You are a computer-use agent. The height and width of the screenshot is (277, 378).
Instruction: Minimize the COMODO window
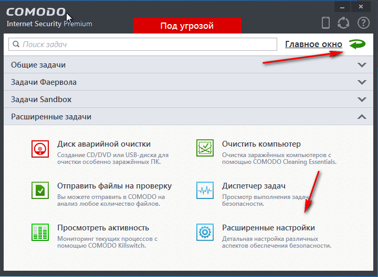pos(342,7)
